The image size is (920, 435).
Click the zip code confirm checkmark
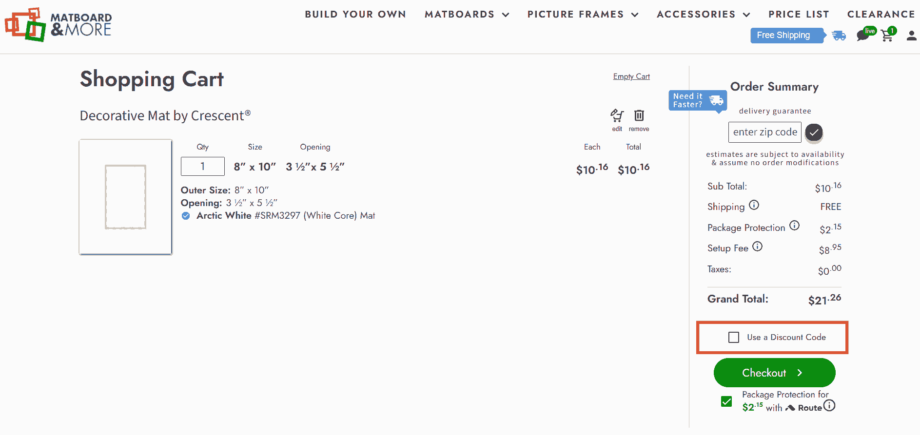coord(814,132)
